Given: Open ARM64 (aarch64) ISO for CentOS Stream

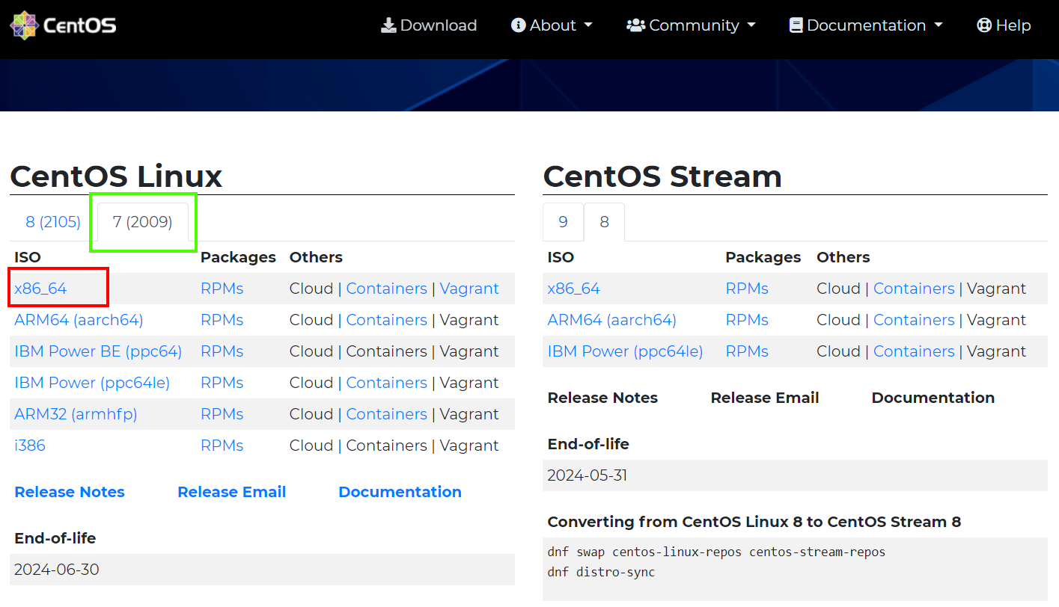Looking at the screenshot, I should 611,320.
